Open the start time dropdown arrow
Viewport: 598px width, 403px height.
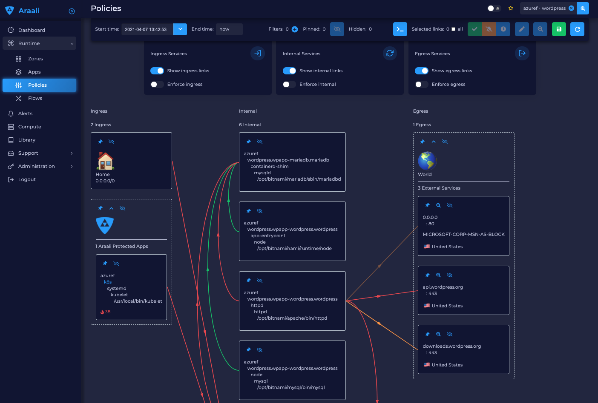180,29
